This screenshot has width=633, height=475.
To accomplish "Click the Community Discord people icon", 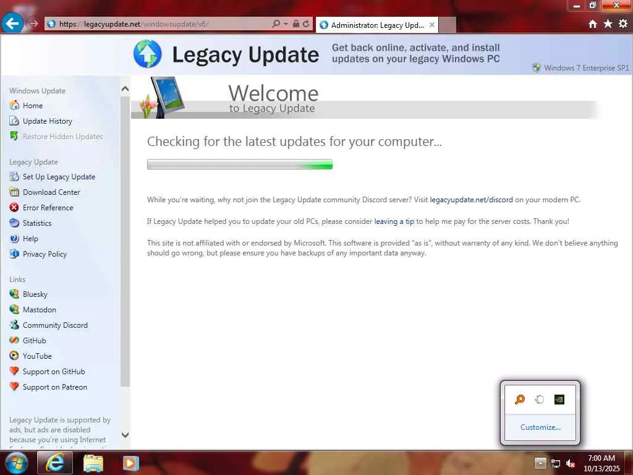I will pos(14,325).
